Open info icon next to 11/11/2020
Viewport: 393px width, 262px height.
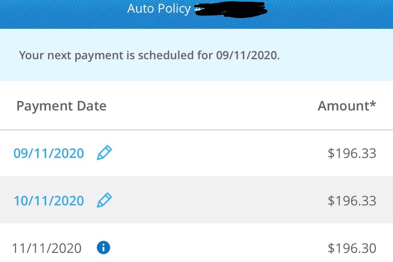[x=103, y=248]
